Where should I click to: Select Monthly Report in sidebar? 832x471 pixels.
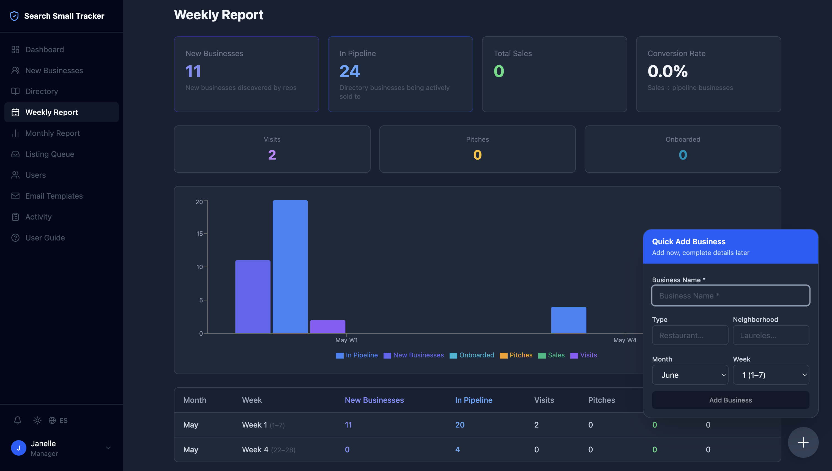61,133
